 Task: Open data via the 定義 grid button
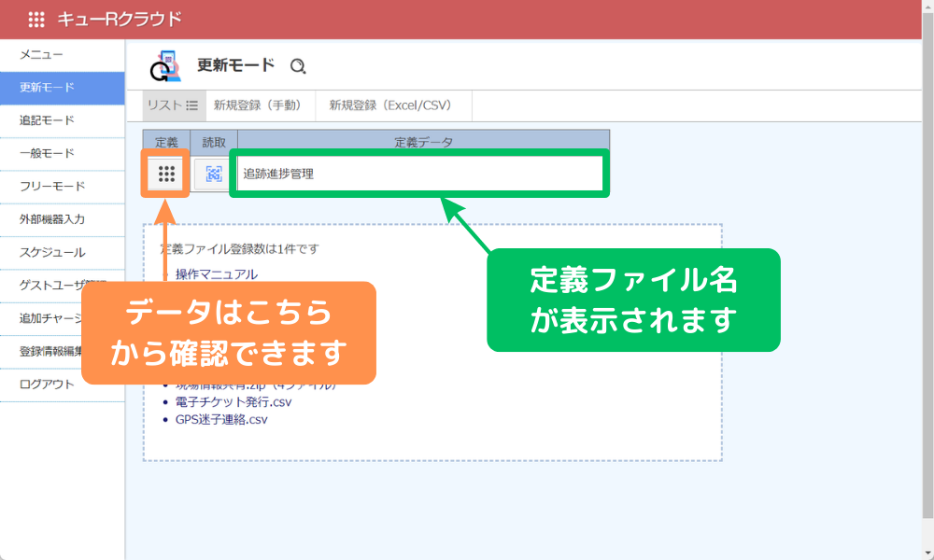(x=166, y=174)
